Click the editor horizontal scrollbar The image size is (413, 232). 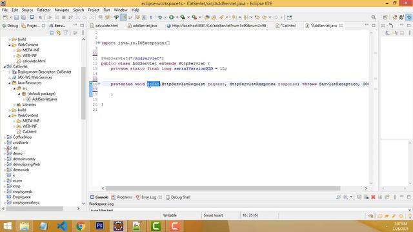223,188
